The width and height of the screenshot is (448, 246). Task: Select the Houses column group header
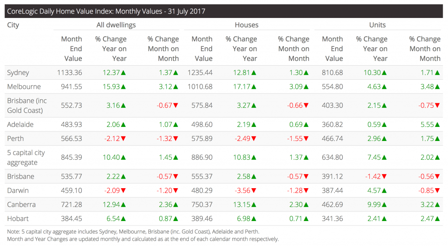coord(246,25)
